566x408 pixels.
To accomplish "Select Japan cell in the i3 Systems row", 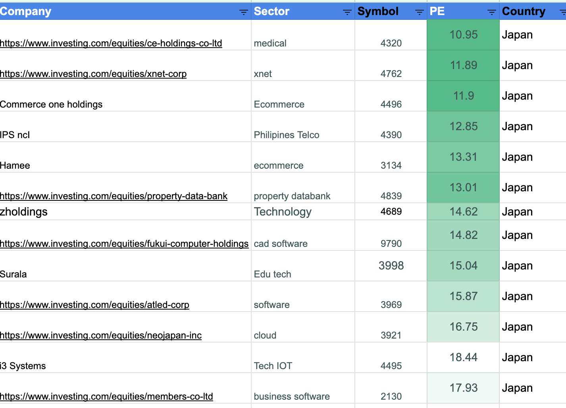I will point(533,358).
